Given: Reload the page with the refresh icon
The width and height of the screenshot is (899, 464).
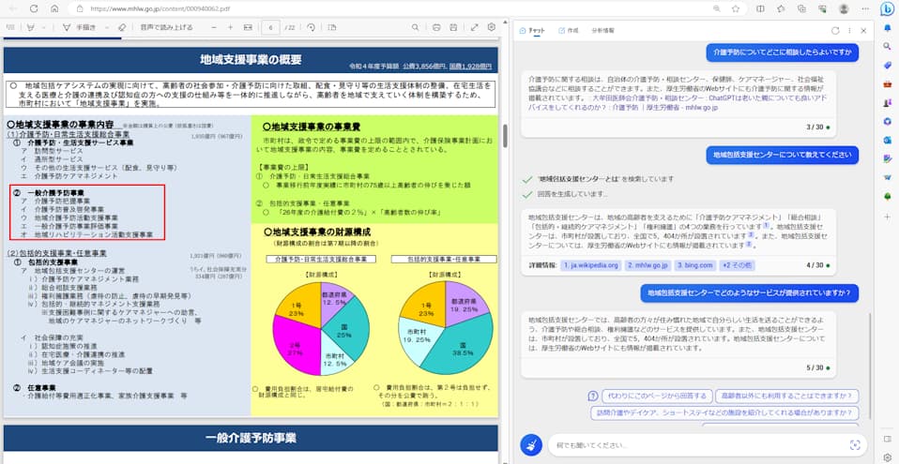Looking at the screenshot, I should click(x=34, y=8).
